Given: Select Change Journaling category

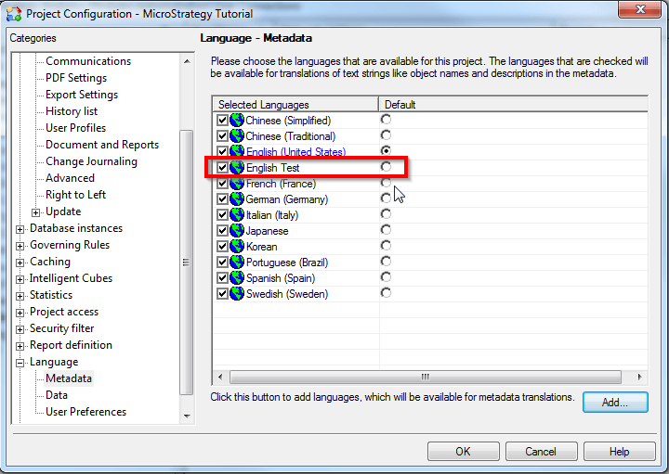Looking at the screenshot, I should (91, 161).
